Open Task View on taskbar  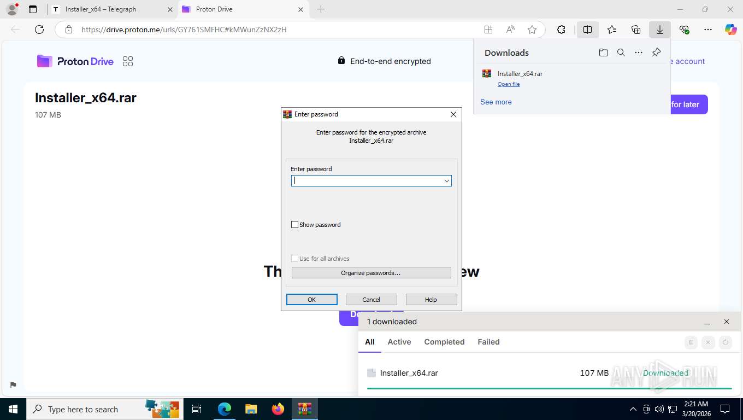(x=197, y=409)
